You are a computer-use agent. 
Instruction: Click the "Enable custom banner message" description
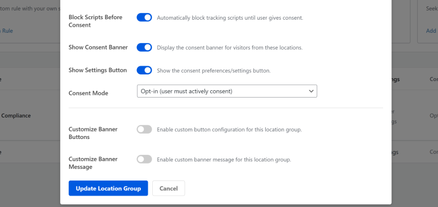[224, 160]
